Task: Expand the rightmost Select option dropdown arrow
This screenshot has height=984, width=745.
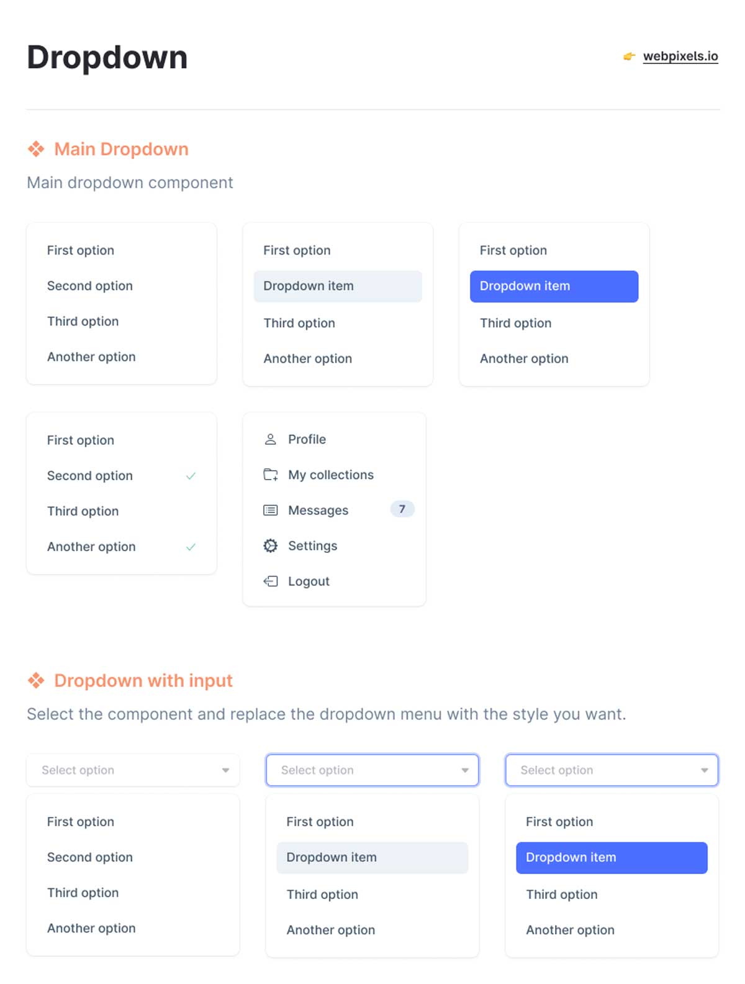Action: 704,770
